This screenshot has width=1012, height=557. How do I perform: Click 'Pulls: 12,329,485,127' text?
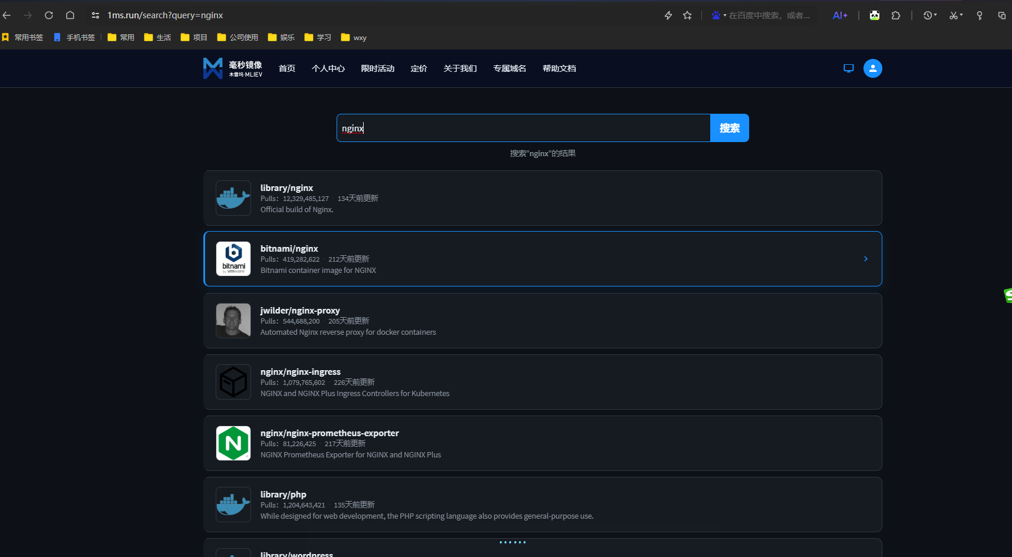[295, 199]
